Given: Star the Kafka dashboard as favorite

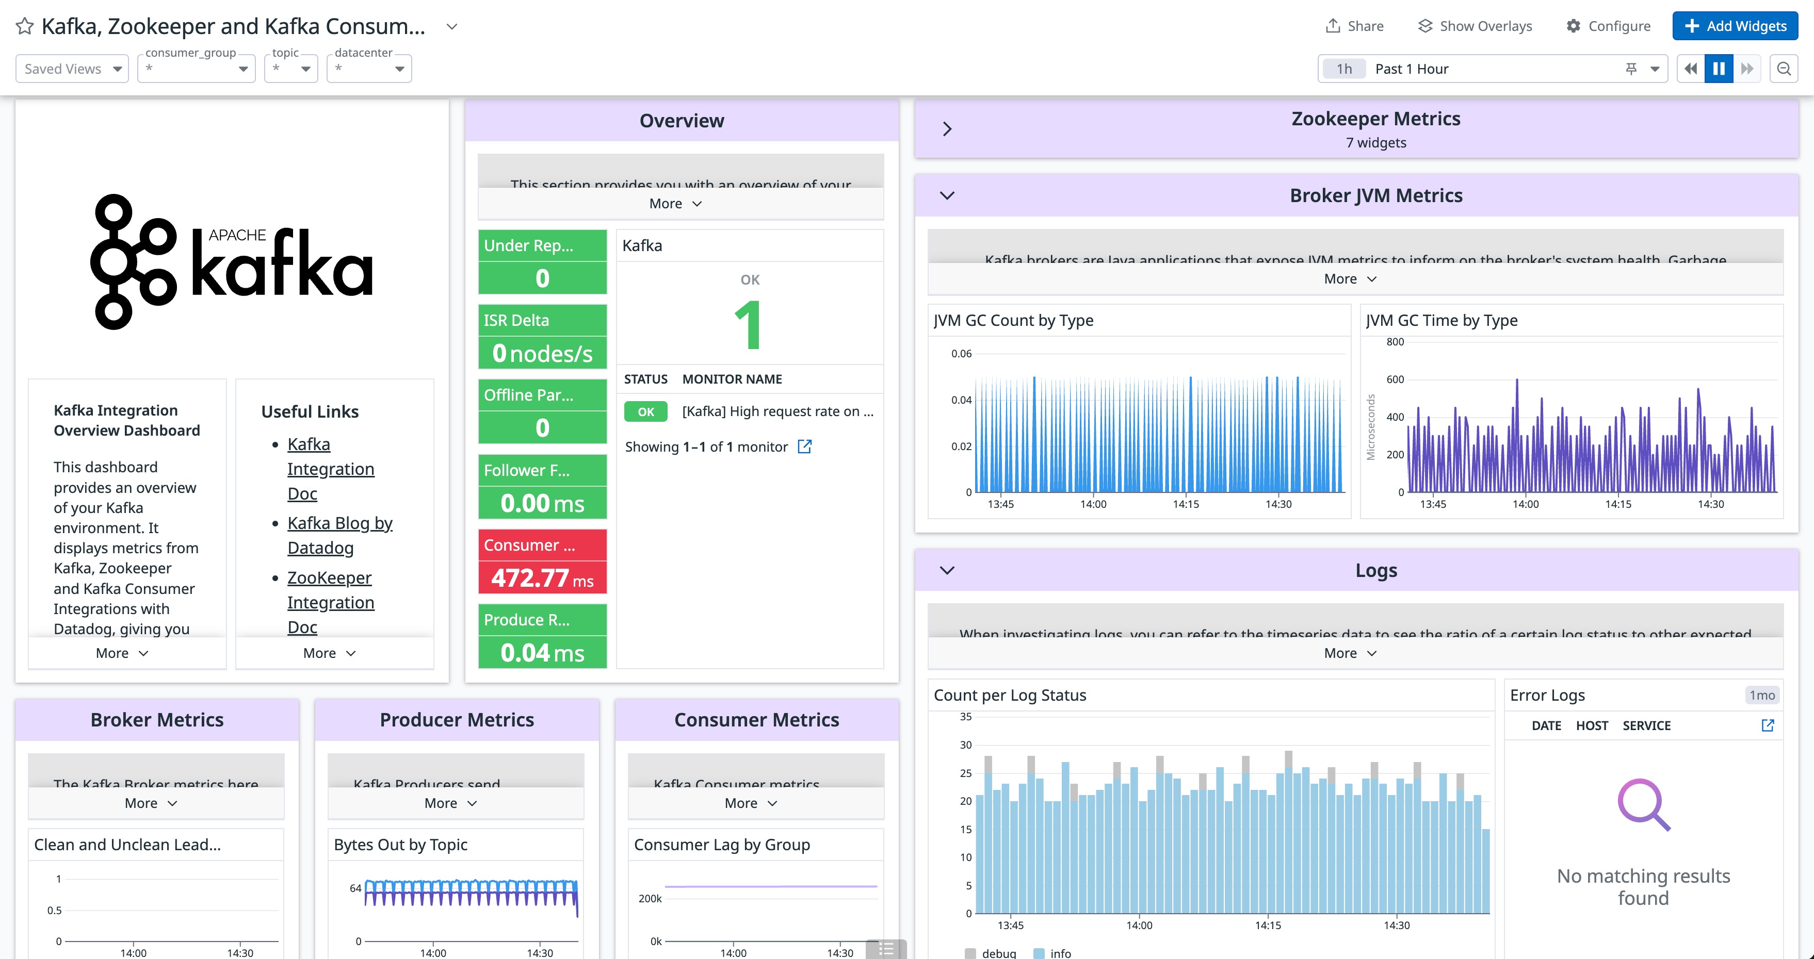Looking at the screenshot, I should click(25, 26).
